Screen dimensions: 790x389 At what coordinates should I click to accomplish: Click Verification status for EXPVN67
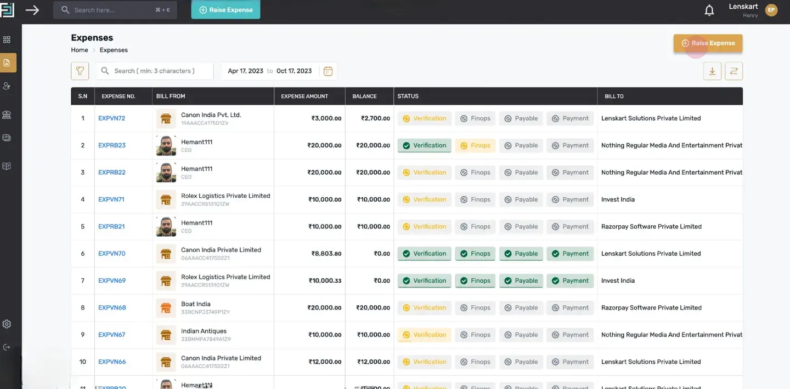coord(425,335)
